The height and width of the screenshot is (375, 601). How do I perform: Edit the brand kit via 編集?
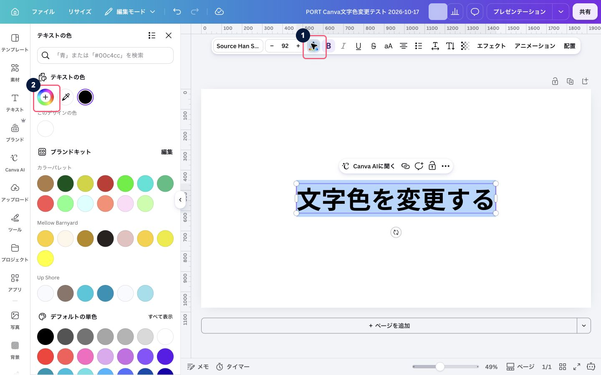click(x=167, y=152)
